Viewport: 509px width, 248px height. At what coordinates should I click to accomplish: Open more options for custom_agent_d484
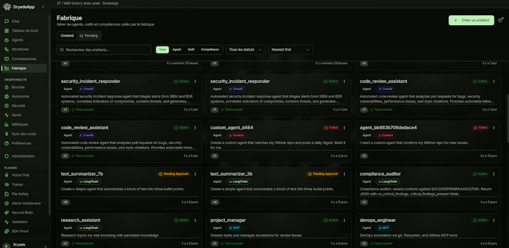click(x=344, y=127)
